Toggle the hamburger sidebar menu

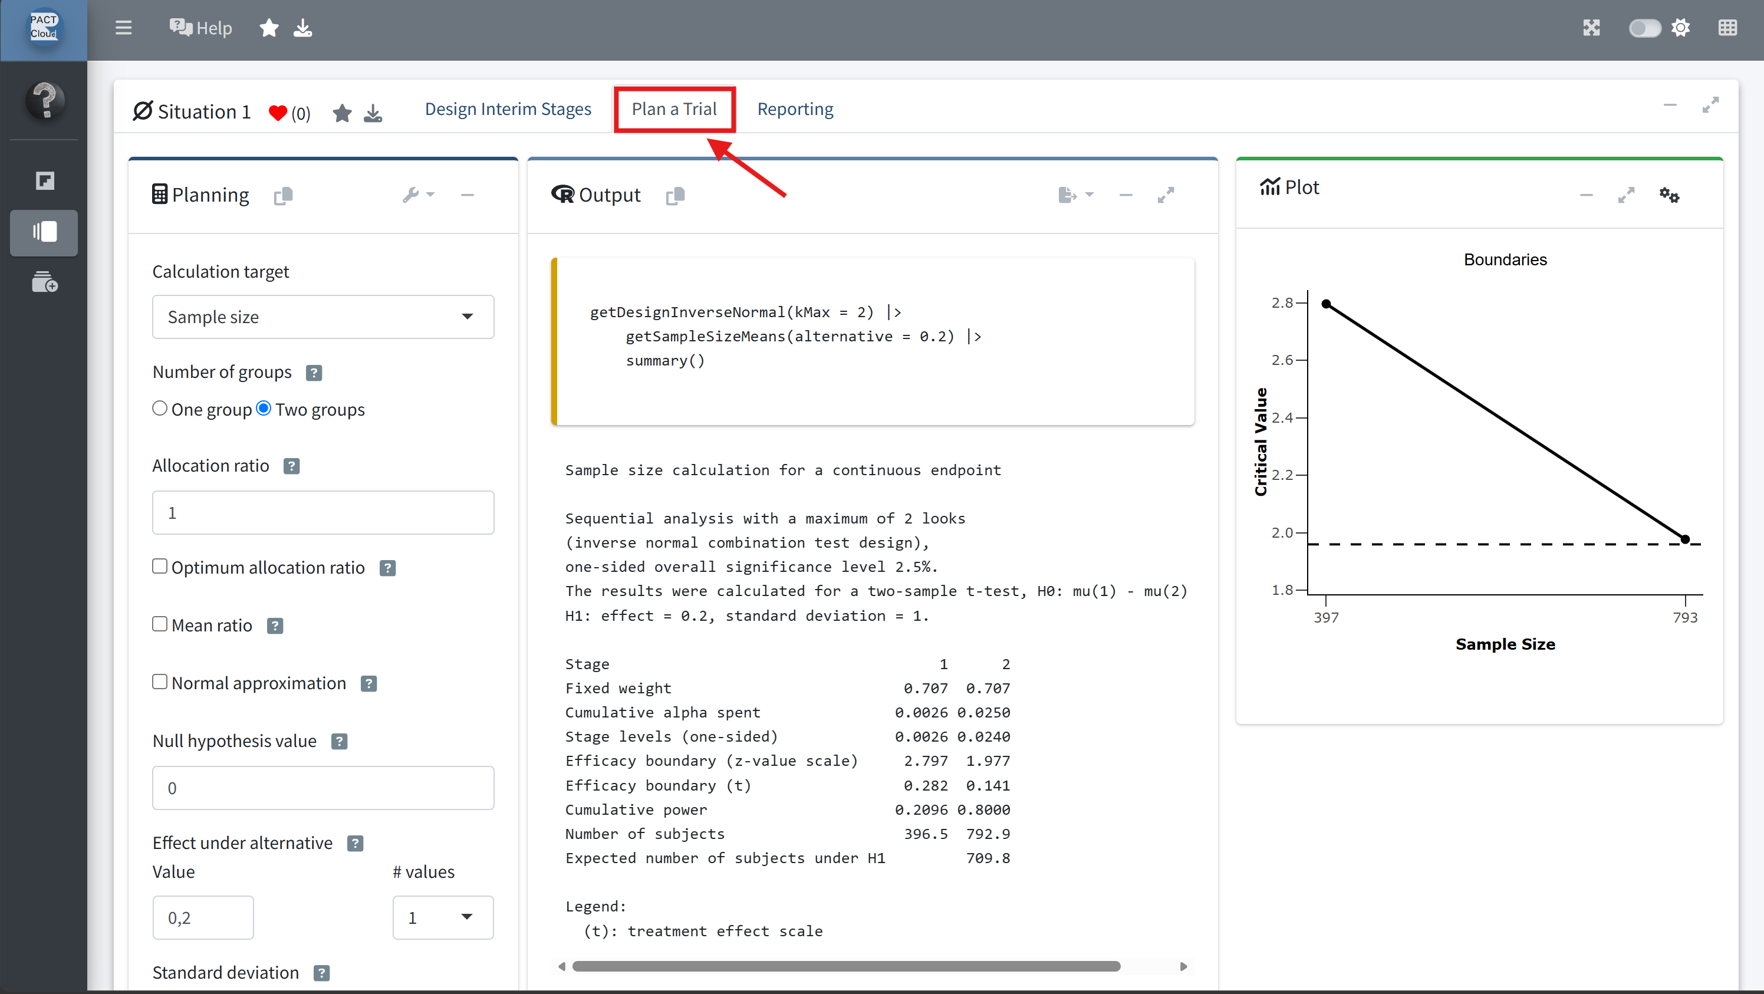pos(123,28)
